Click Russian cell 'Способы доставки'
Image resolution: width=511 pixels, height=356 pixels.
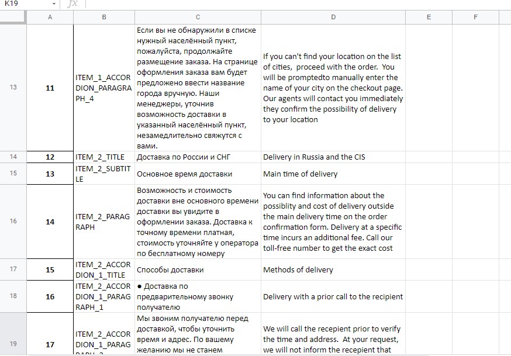[198, 269]
